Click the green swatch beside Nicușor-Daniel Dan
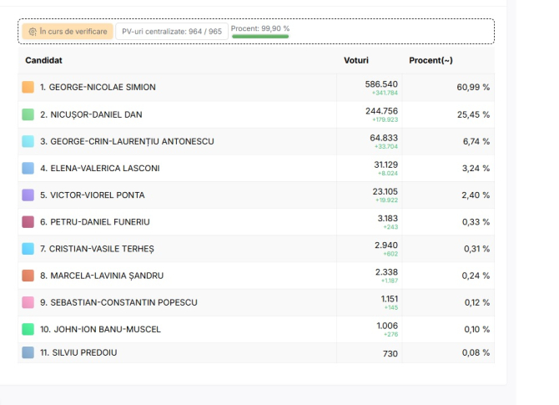The image size is (559, 405). tap(28, 114)
